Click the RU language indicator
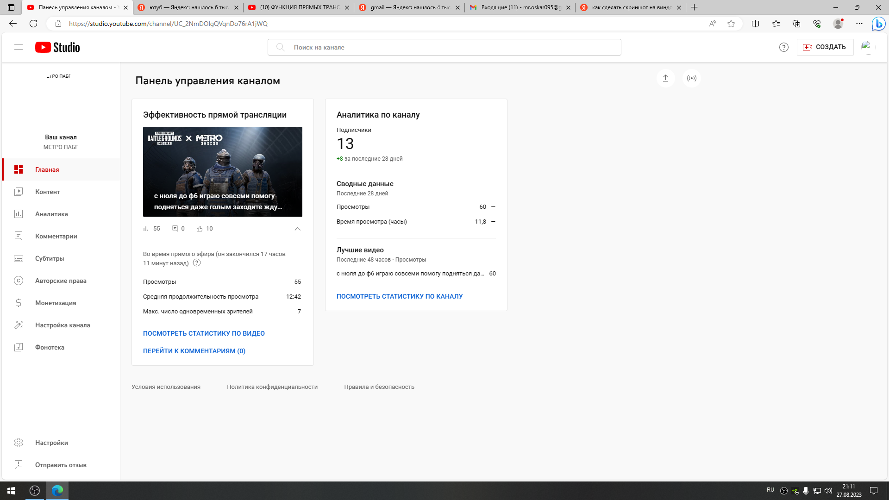This screenshot has width=889, height=500. point(770,490)
